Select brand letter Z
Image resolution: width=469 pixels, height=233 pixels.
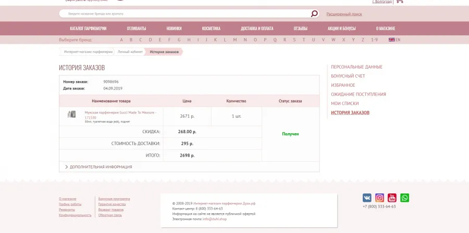click(x=363, y=40)
